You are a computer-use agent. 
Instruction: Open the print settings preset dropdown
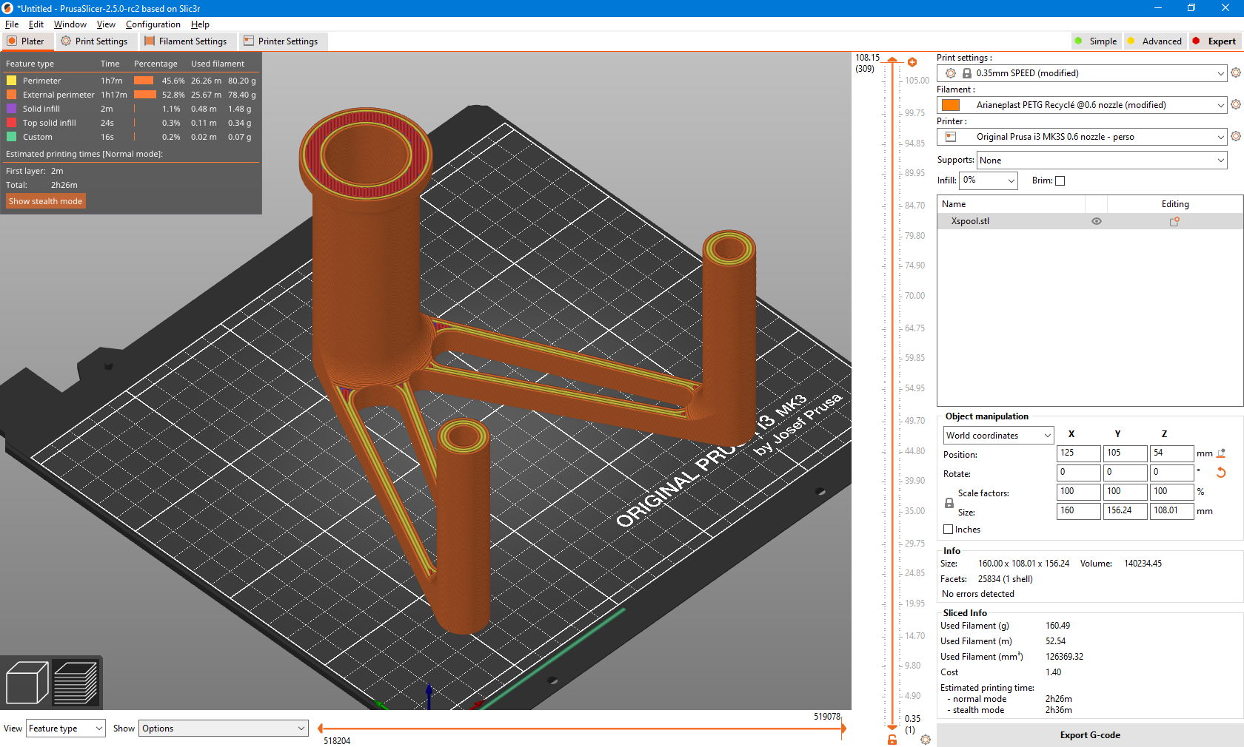tap(1082, 73)
